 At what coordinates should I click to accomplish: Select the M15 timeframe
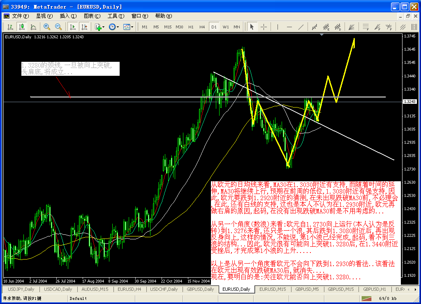[168, 27]
